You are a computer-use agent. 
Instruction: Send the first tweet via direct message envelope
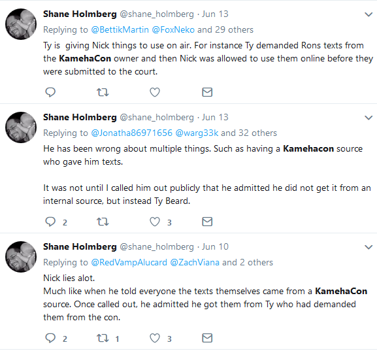click(207, 92)
